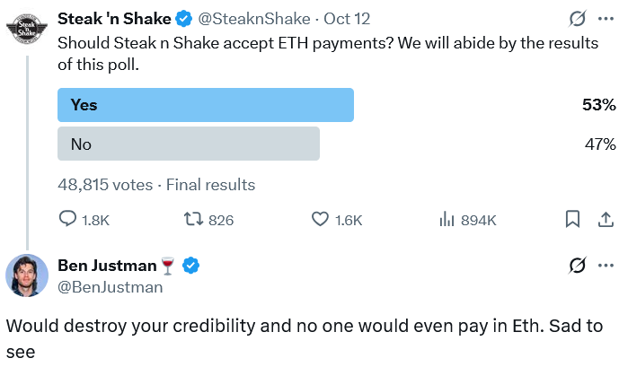
Task: Bookmark the Steak 'n Shake post
Action: (x=572, y=219)
